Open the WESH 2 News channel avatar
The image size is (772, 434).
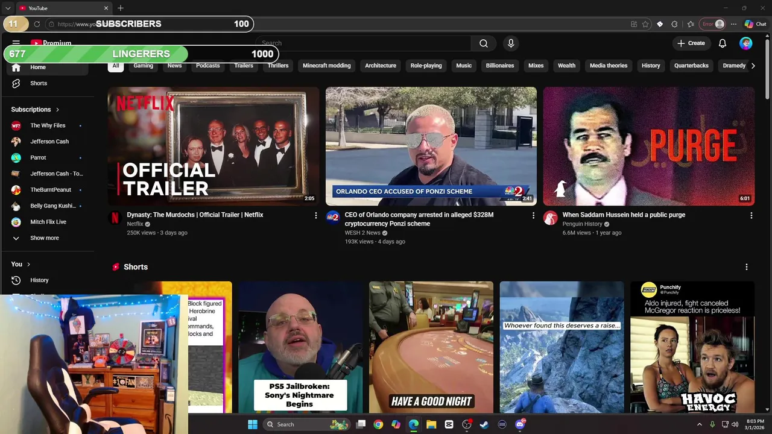click(332, 218)
